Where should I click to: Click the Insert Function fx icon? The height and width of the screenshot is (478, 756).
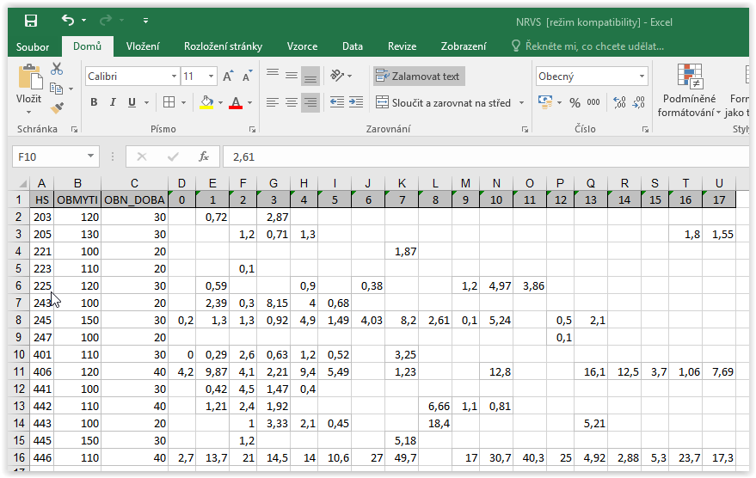[x=204, y=156]
